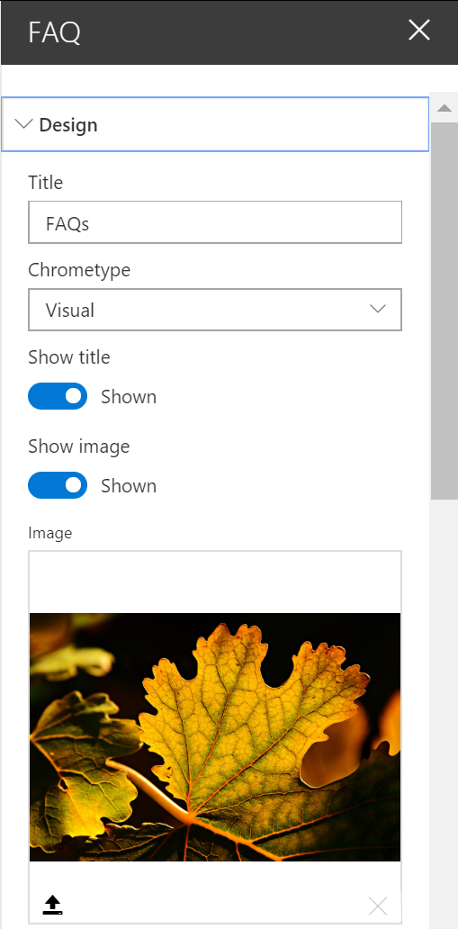The height and width of the screenshot is (929, 458).
Task: Click into the Title input field
Action: click(x=215, y=222)
